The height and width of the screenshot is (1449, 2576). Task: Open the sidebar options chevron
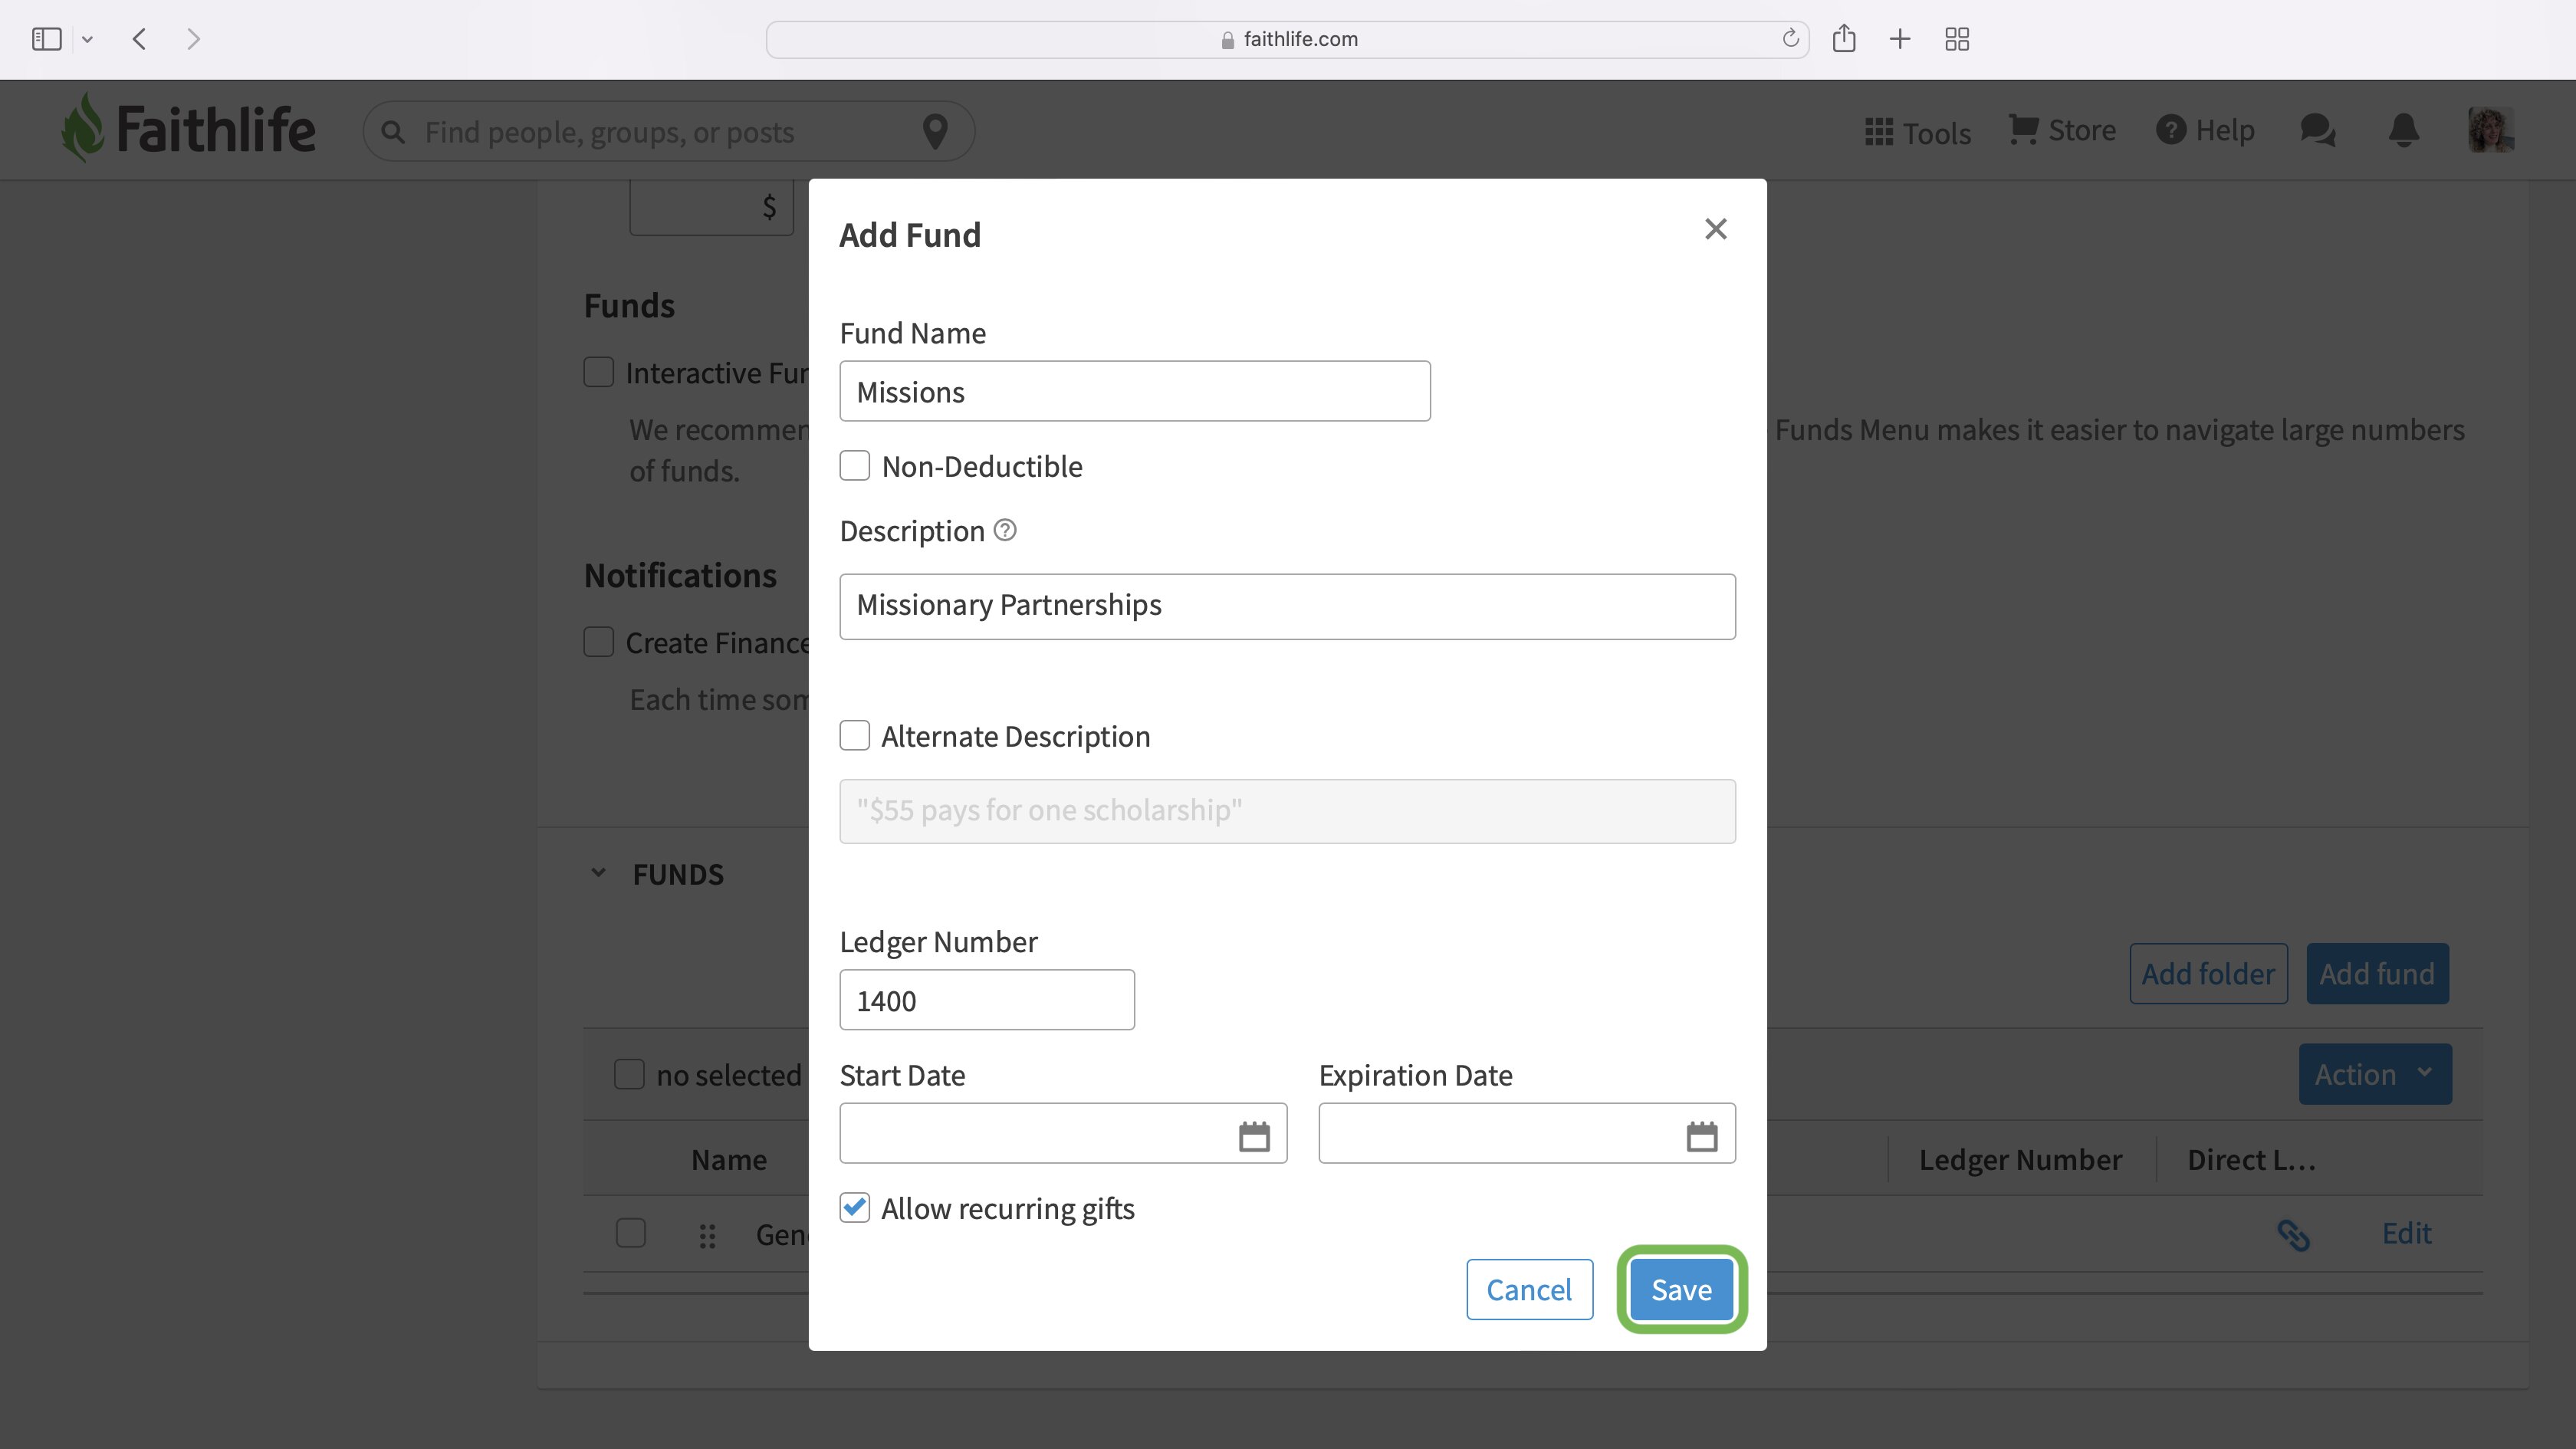(x=87, y=40)
